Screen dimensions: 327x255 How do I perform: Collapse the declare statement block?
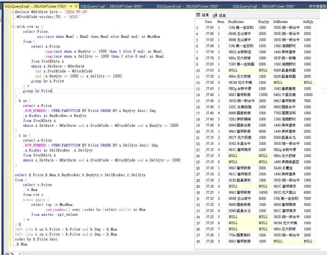tap(13, 12)
